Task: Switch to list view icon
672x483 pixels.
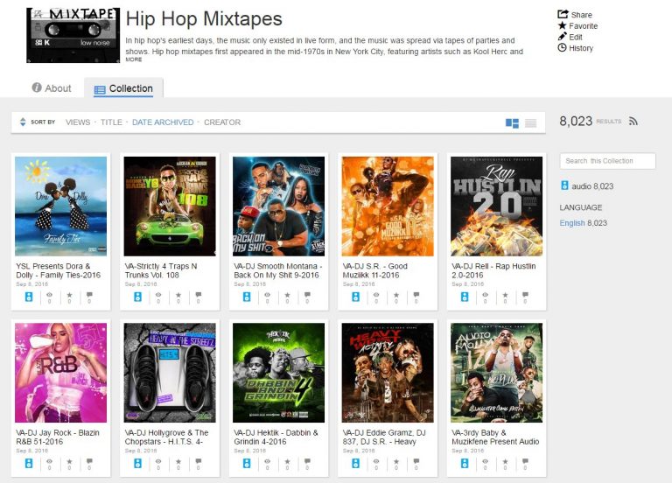Action: [530, 122]
